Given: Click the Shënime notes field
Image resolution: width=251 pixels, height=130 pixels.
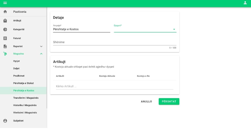Looking at the screenshot, I should click(x=114, y=42).
